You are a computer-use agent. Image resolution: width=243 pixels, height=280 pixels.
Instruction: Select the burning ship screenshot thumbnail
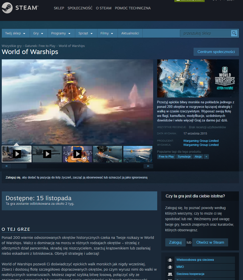pyautogui.click(x=107, y=154)
